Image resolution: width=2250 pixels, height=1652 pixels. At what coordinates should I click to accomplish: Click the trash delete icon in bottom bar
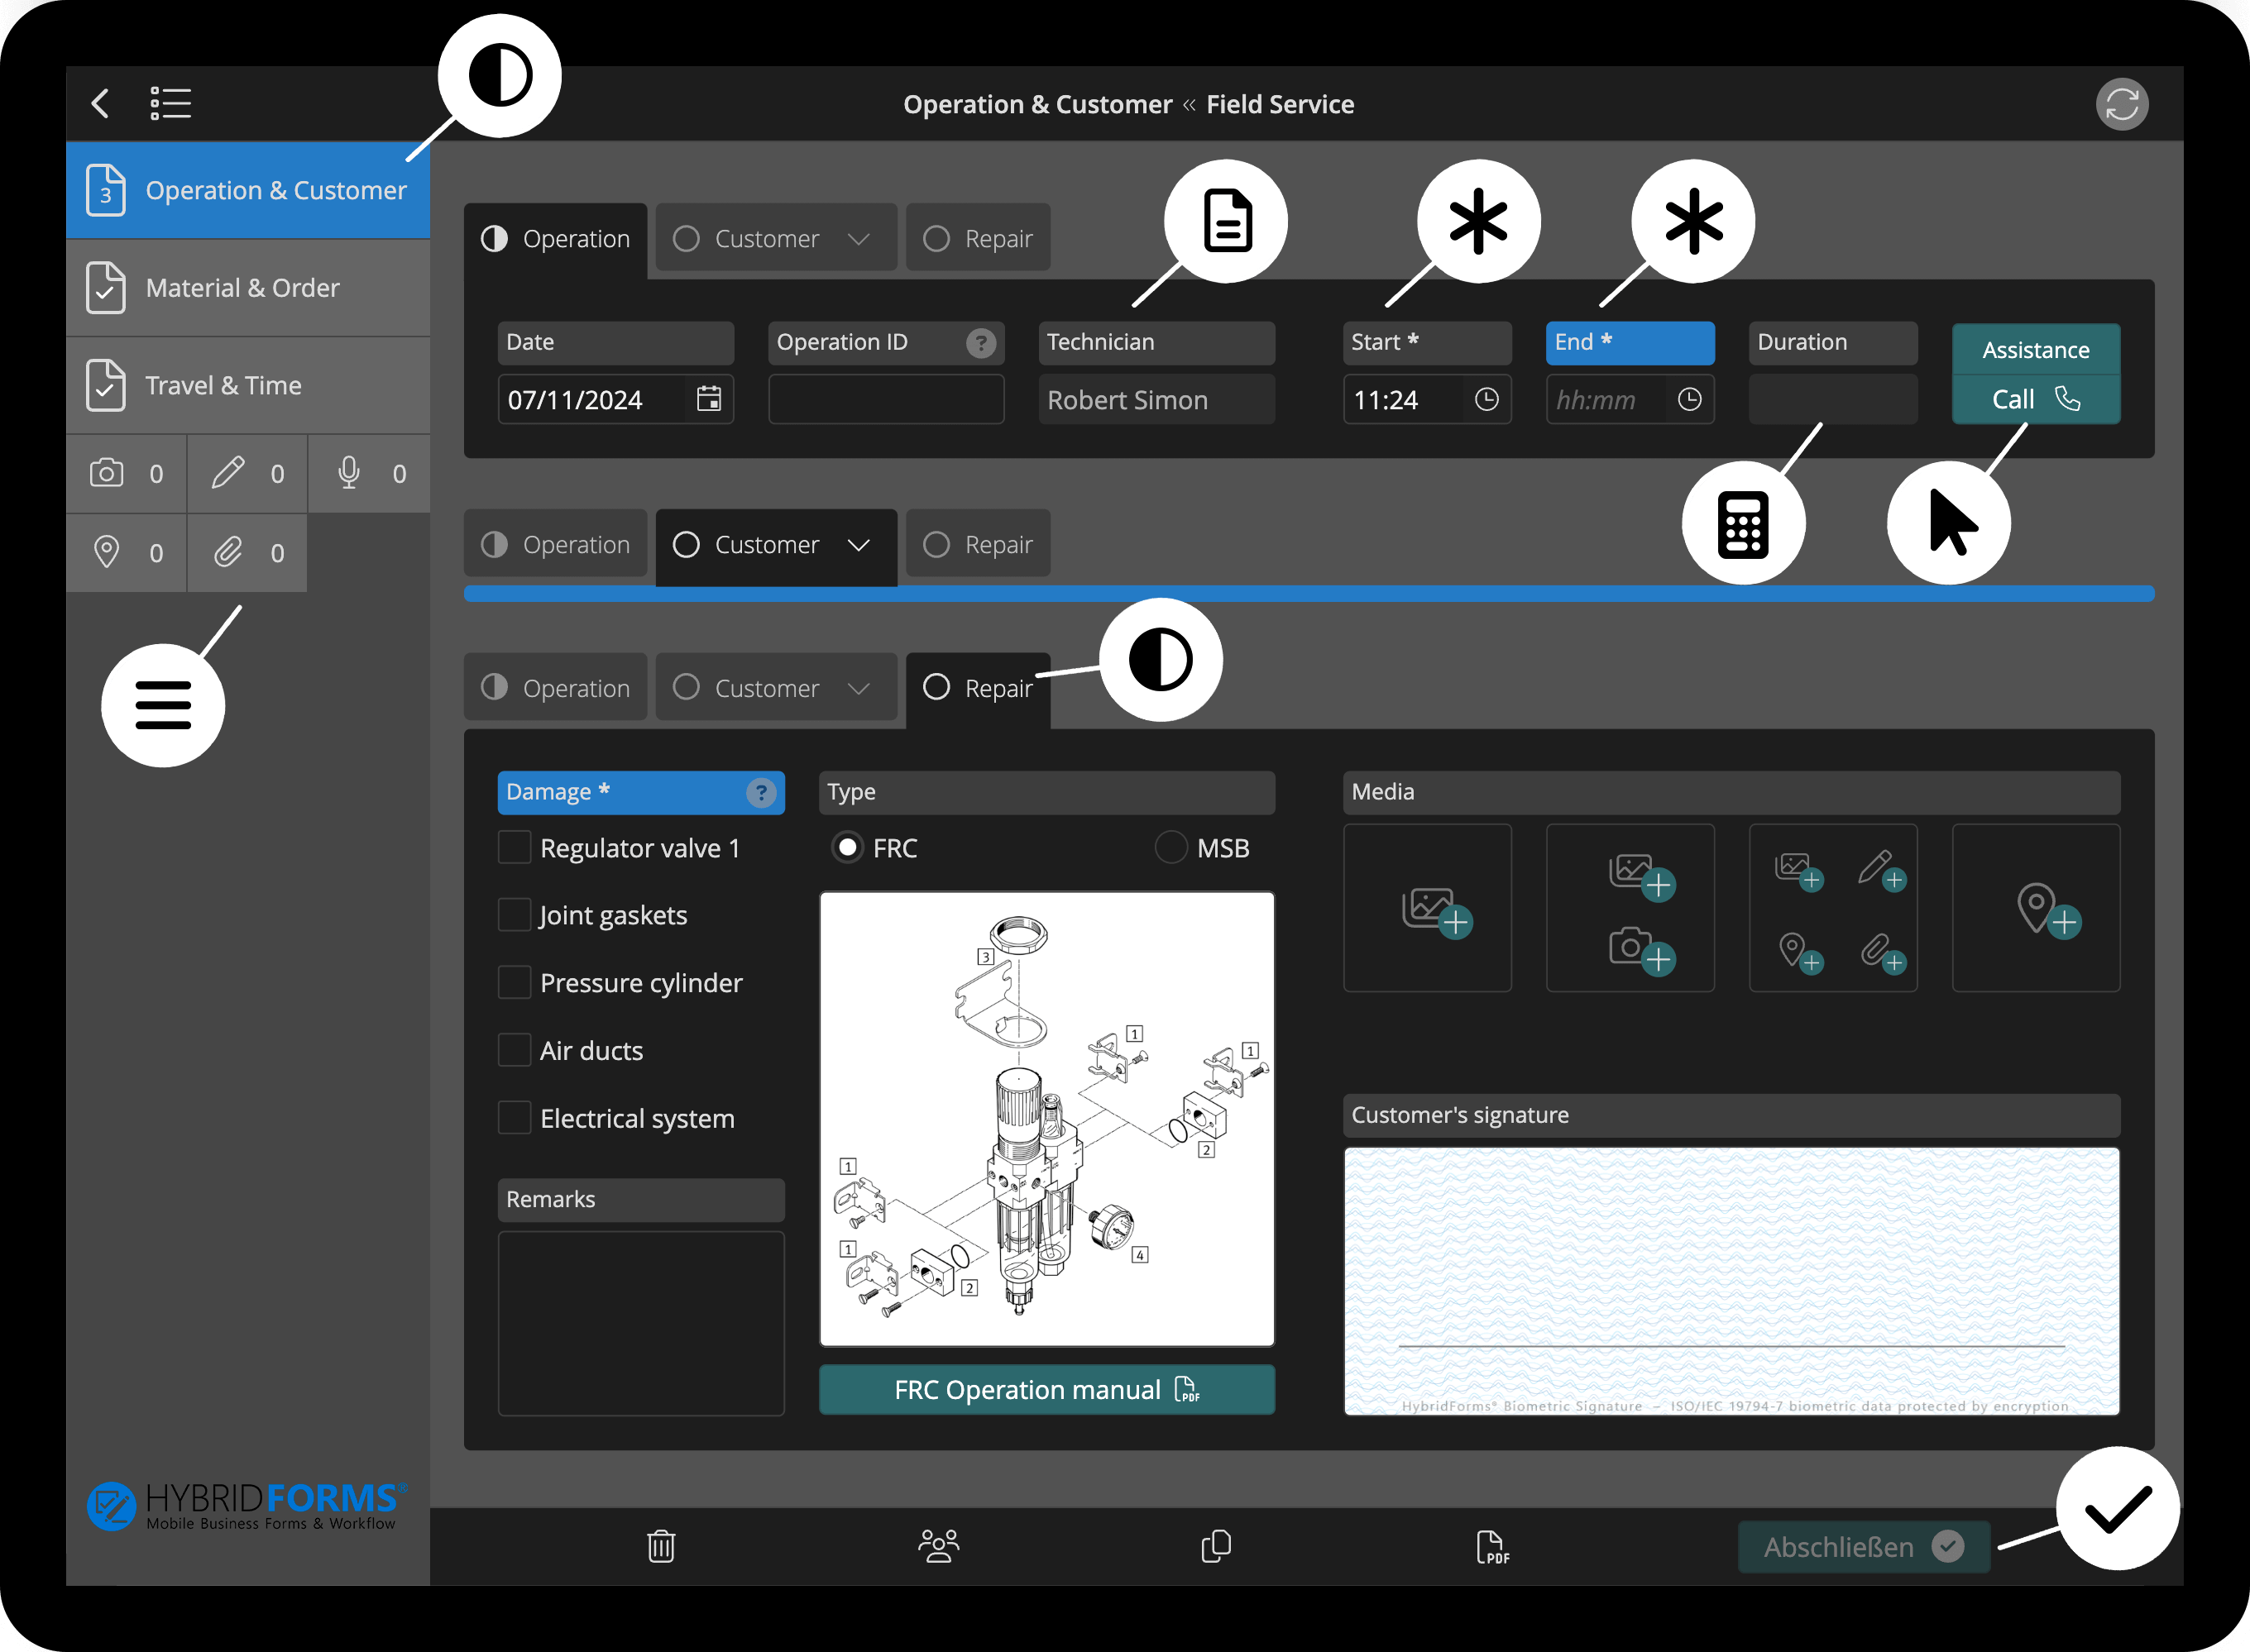point(660,1546)
